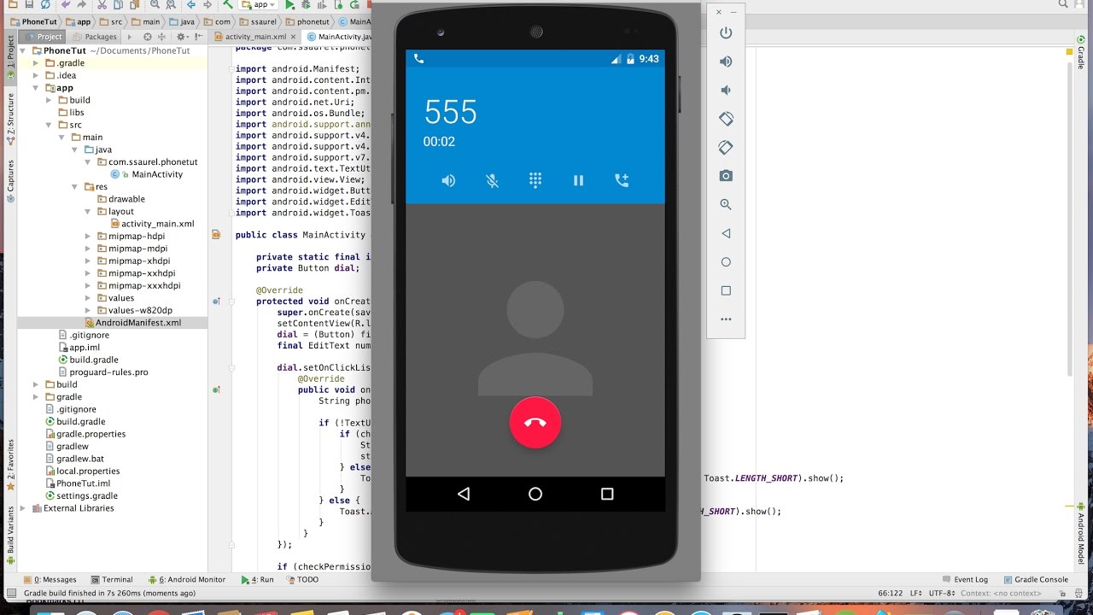
Task: Switch to the activity_main.xml editor tab
Action: click(255, 37)
